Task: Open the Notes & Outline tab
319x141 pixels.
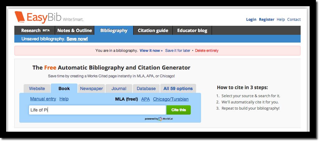Action: coord(75,30)
